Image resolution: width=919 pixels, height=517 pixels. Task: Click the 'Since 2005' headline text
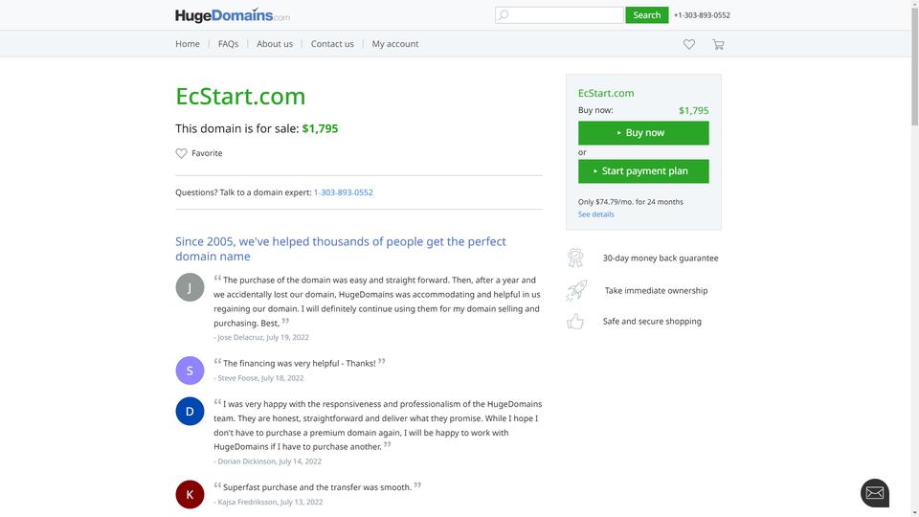point(341,249)
